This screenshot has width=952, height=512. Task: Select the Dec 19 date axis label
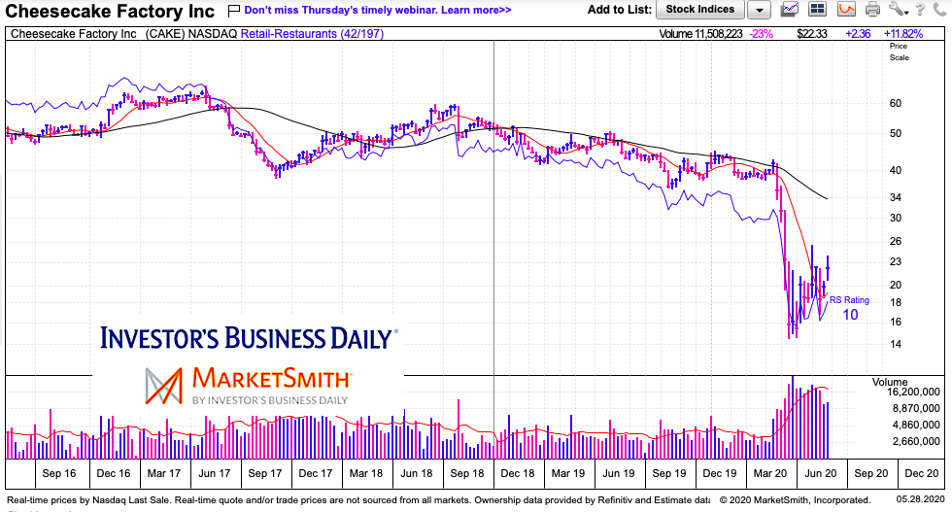click(x=720, y=473)
